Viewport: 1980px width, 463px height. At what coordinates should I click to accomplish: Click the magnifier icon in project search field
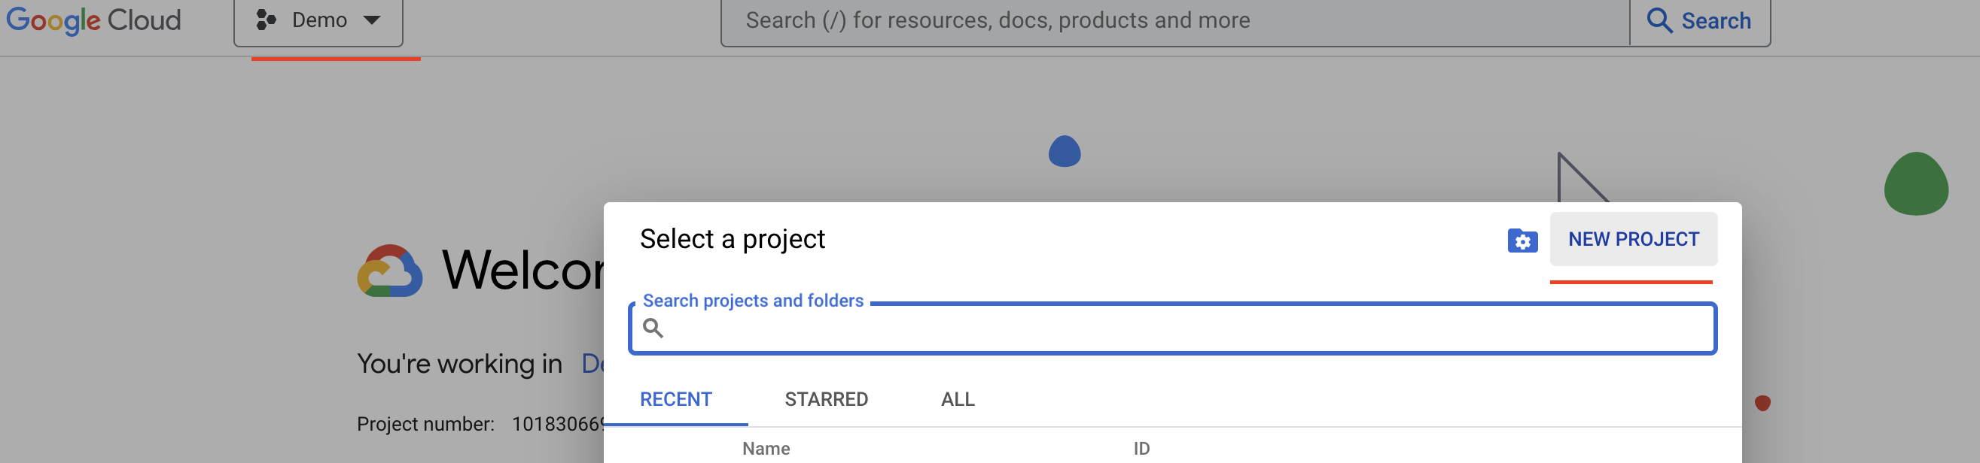pyautogui.click(x=653, y=328)
